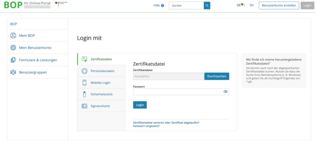
Task: Open the Passwort vergessen? link
Action: [x=146, y=126]
